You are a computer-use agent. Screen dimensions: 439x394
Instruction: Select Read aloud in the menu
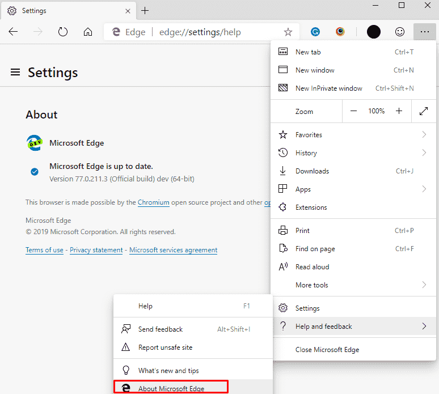tap(353, 267)
